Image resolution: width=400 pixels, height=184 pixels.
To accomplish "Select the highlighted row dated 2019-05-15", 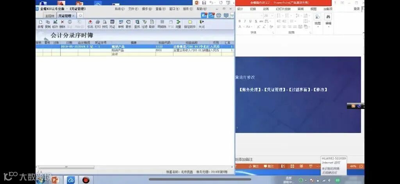I will 135,47.
